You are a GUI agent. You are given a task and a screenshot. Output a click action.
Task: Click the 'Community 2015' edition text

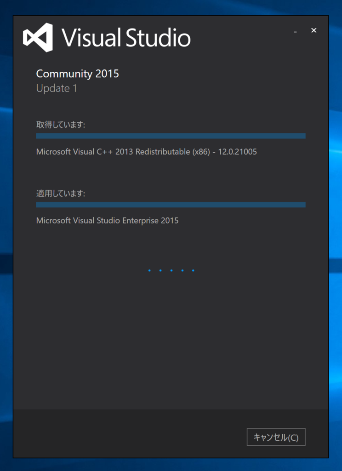78,74
